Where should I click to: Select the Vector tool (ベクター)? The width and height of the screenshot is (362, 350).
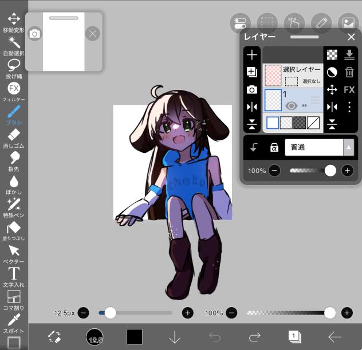click(14, 254)
